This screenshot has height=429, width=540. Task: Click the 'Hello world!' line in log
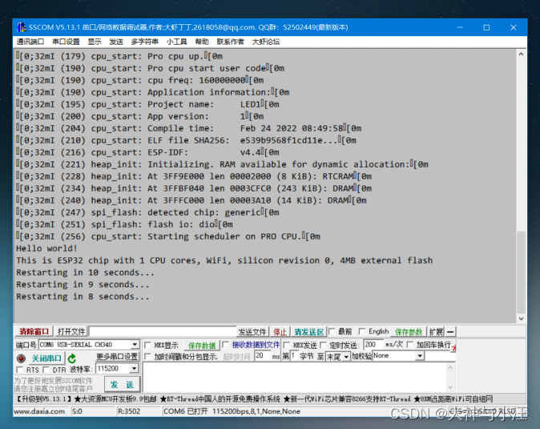[46, 249]
